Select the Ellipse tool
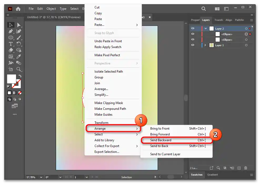 pyautogui.click(x=11, y=37)
